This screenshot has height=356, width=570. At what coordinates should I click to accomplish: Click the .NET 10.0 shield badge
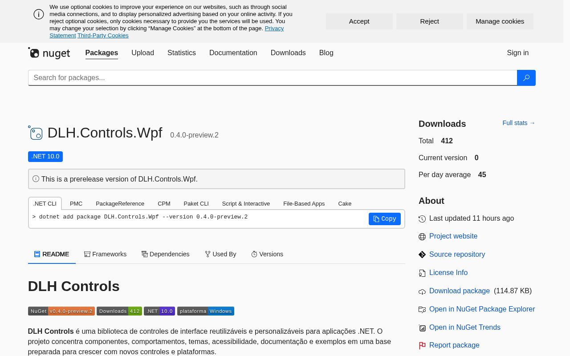(x=159, y=311)
